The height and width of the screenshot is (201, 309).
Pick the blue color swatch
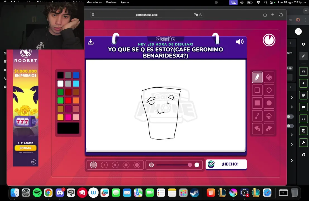(76, 75)
